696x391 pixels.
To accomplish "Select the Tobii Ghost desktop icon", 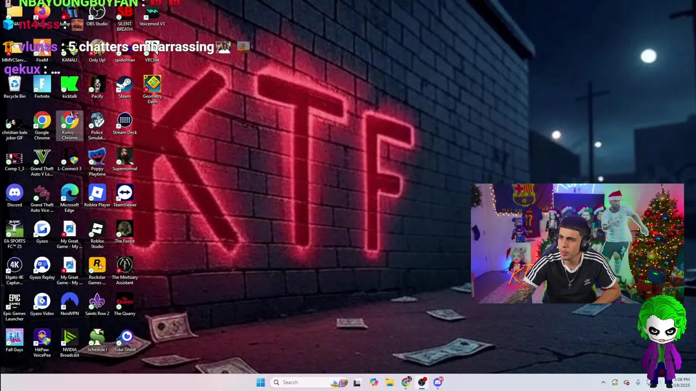I will click(x=125, y=341).
